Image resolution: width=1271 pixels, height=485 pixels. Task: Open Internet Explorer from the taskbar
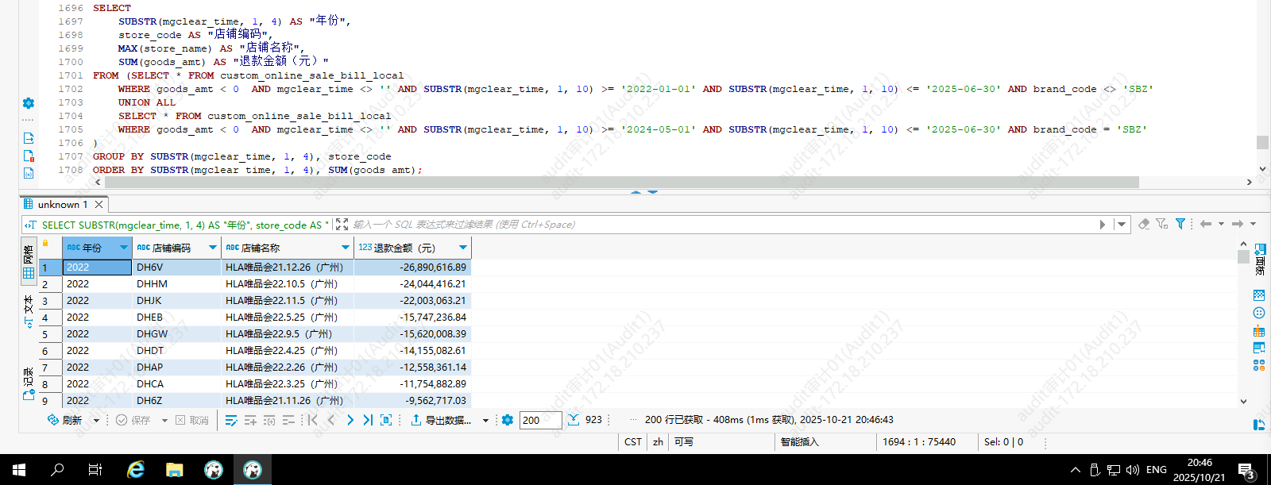[136, 470]
